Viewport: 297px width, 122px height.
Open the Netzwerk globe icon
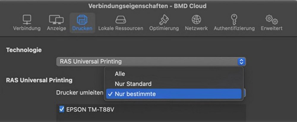coord(196,20)
